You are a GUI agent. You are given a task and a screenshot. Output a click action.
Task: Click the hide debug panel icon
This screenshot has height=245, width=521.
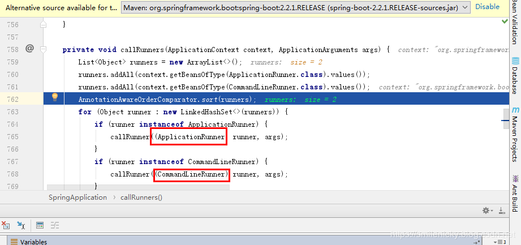pyautogui.click(x=502, y=210)
